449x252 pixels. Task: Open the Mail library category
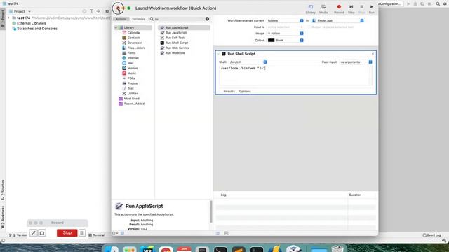[130, 63]
